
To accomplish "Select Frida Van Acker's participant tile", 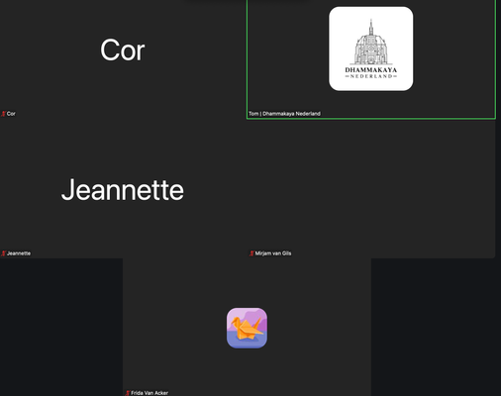I will click(247, 327).
